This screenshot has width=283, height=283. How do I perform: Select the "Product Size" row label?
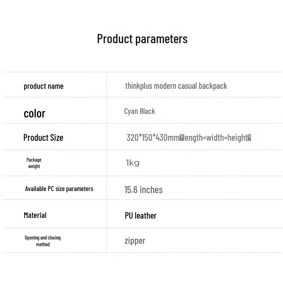[x=43, y=138]
